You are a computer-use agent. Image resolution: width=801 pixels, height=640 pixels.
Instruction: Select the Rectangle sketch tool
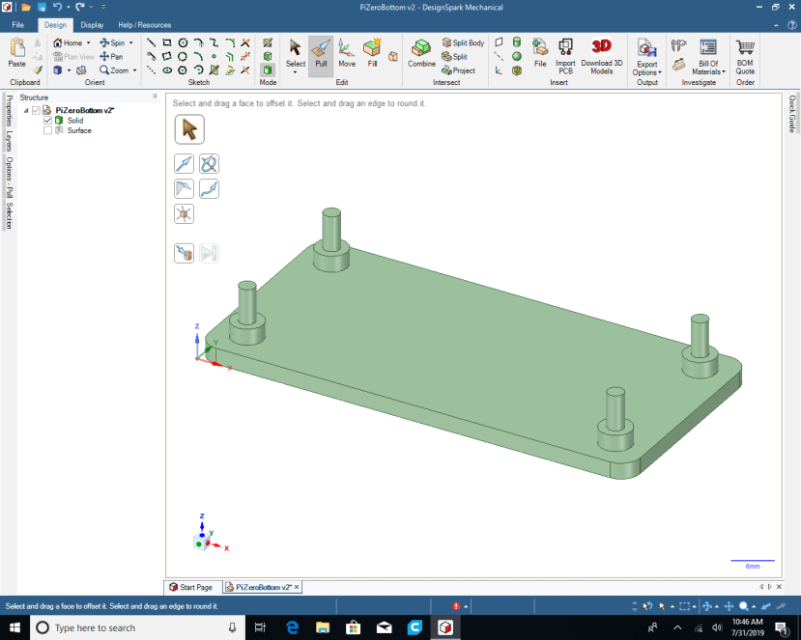167,42
